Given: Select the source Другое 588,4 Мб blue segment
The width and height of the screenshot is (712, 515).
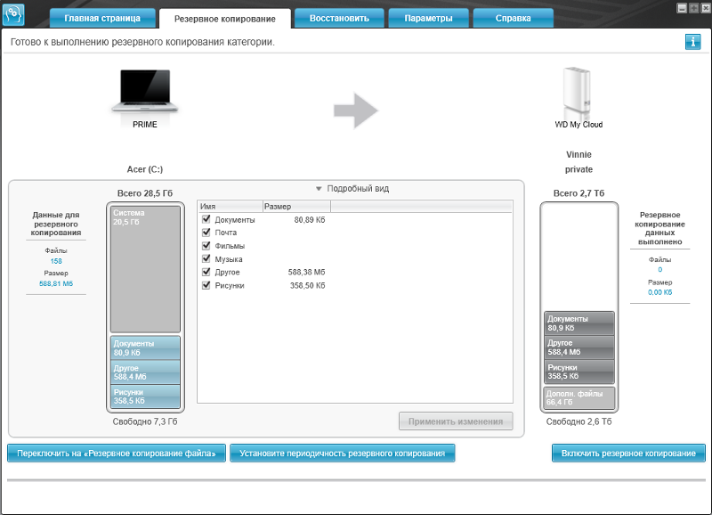Looking at the screenshot, I should click(x=145, y=372).
